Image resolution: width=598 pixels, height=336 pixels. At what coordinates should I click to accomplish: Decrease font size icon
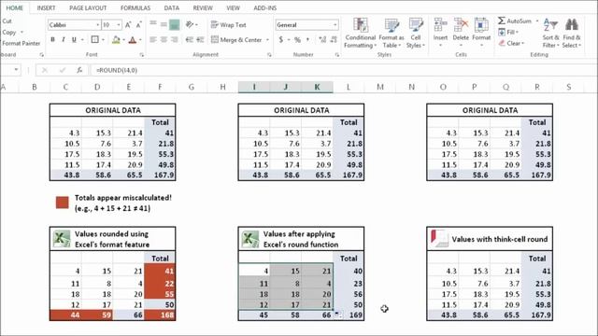tap(139, 25)
